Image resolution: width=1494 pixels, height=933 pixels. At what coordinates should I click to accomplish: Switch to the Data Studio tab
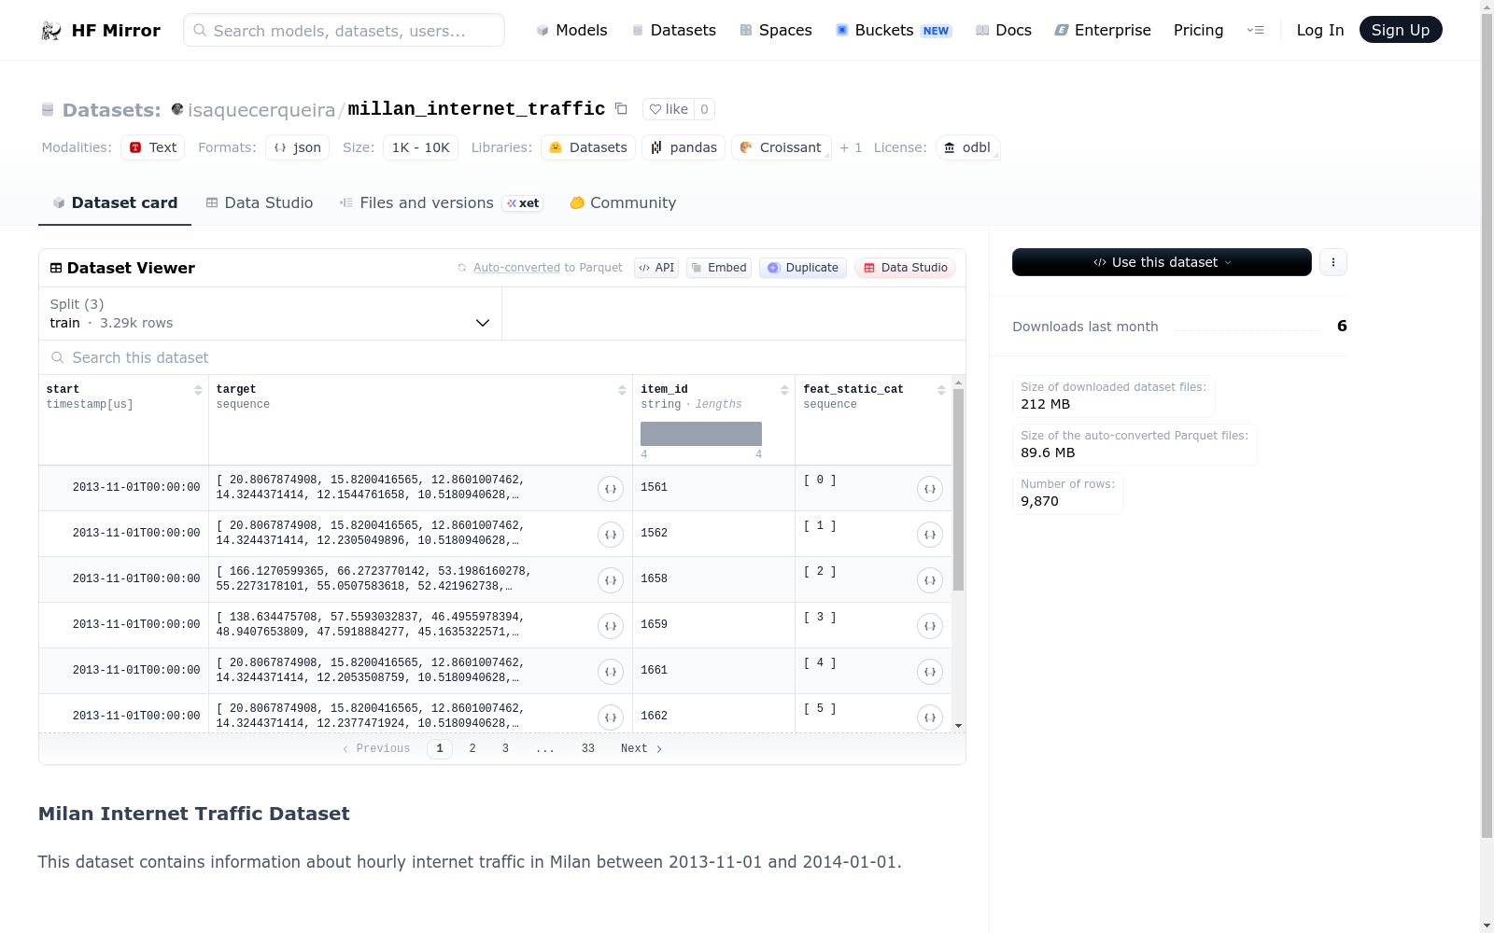pos(260,202)
